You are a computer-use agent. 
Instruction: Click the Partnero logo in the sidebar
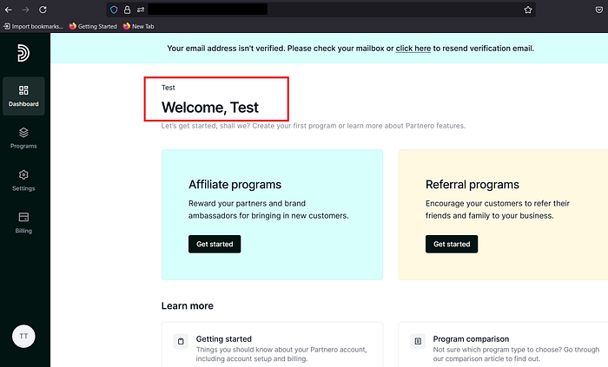click(x=23, y=53)
